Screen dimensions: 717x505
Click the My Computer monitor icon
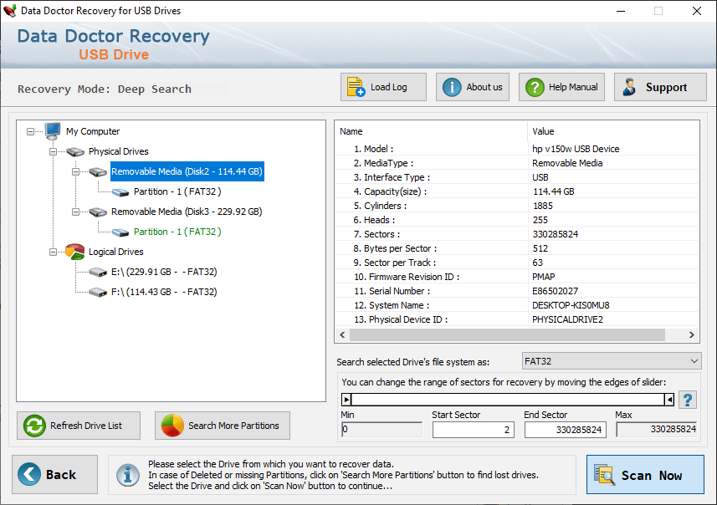click(53, 131)
